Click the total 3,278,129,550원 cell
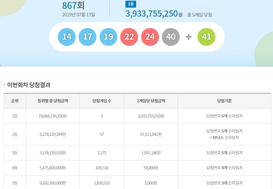The width and height of the screenshot is (273, 189). pos(53,153)
